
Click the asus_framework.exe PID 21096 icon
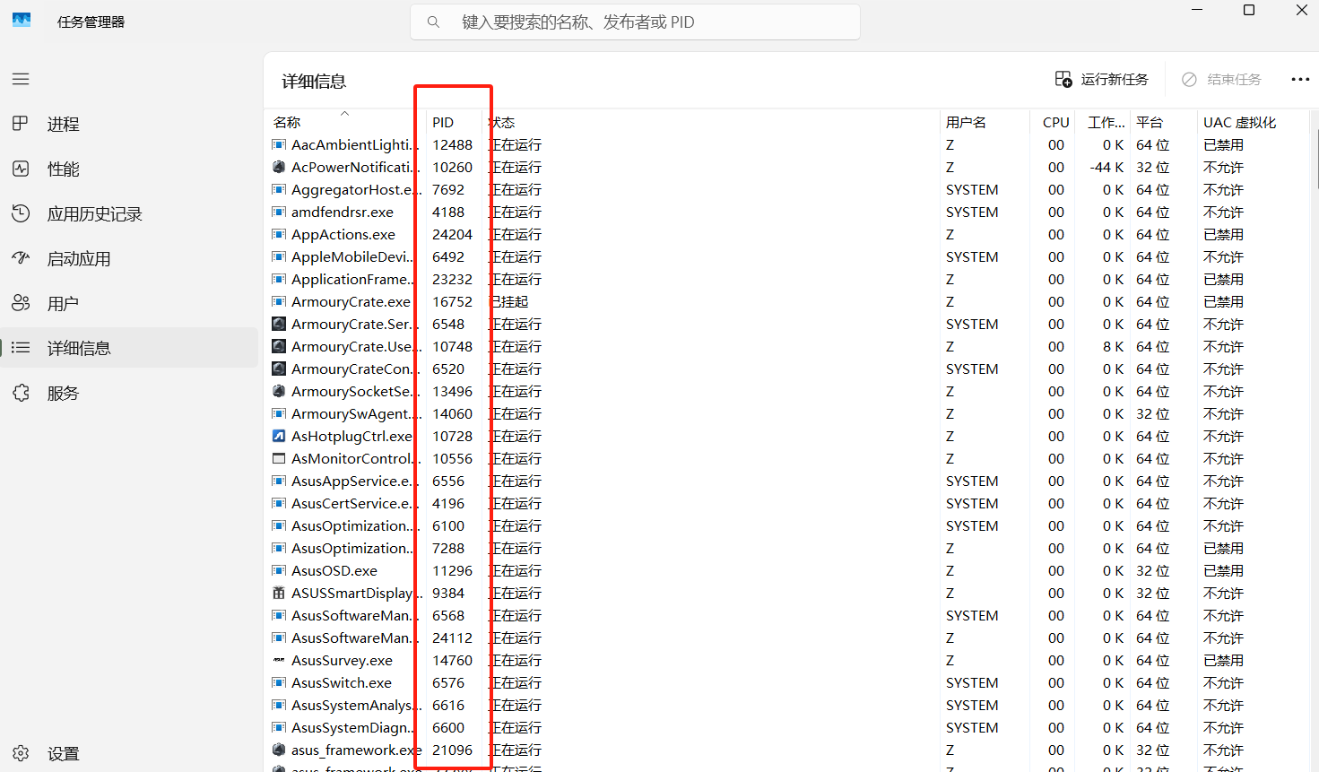tap(279, 750)
